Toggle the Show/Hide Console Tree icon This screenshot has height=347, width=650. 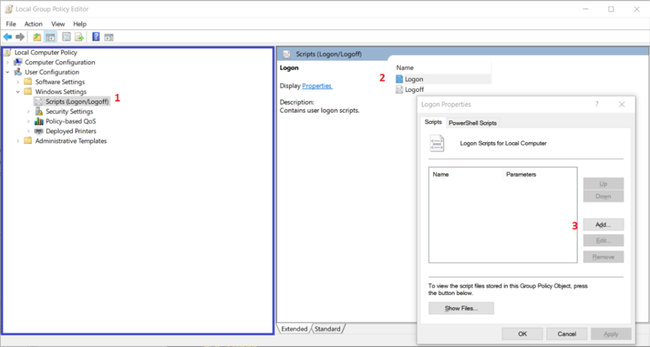click(x=50, y=37)
